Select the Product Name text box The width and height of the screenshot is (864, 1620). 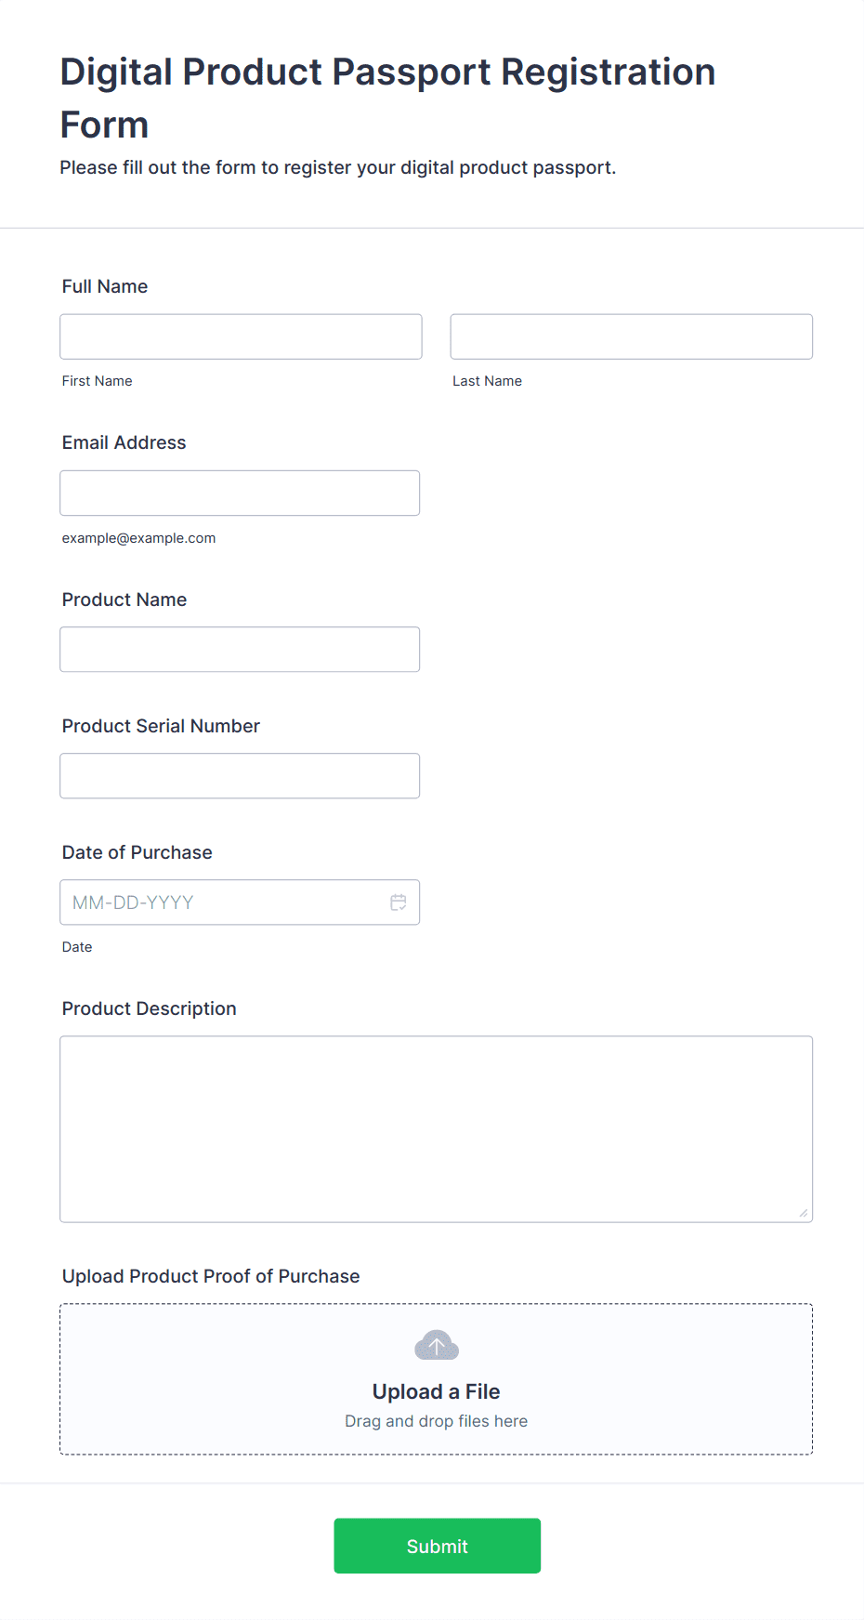[x=240, y=649]
